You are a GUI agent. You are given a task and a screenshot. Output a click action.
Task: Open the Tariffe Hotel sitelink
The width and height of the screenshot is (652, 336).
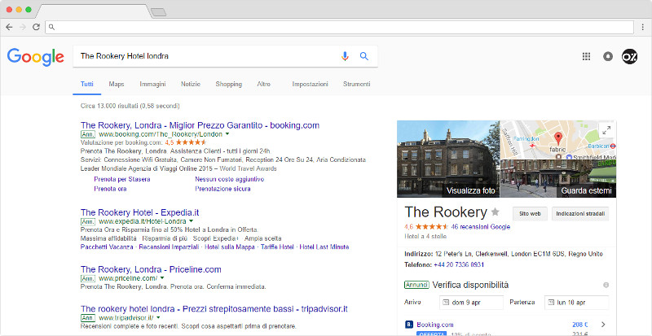(277, 247)
